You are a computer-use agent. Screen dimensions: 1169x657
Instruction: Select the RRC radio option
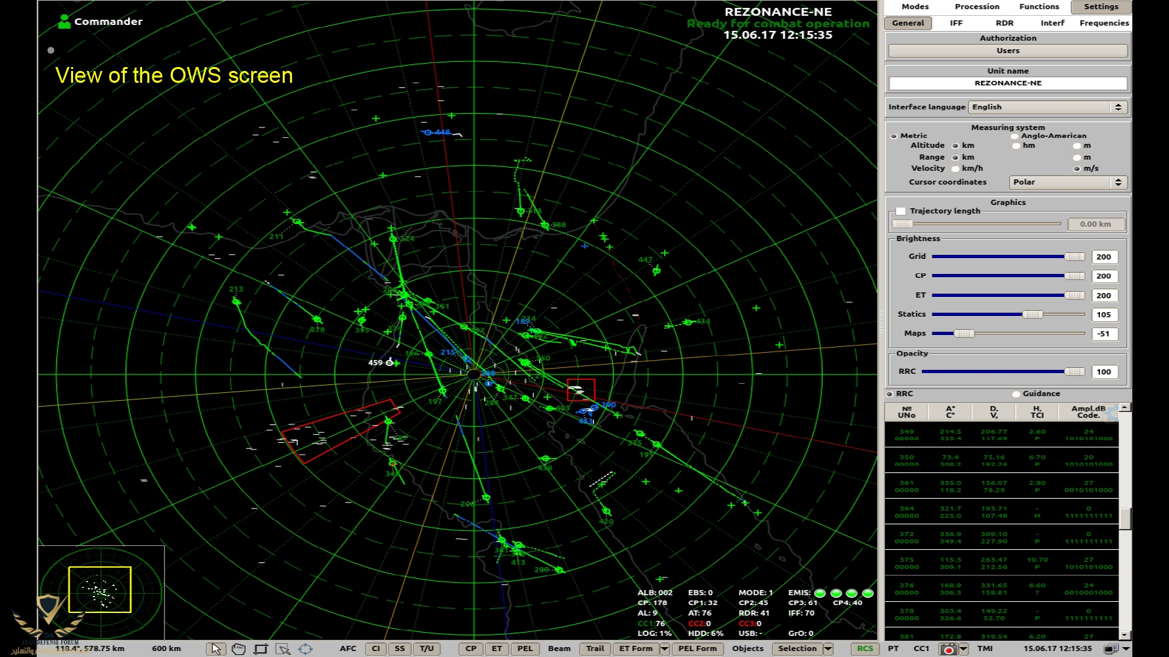(x=890, y=394)
